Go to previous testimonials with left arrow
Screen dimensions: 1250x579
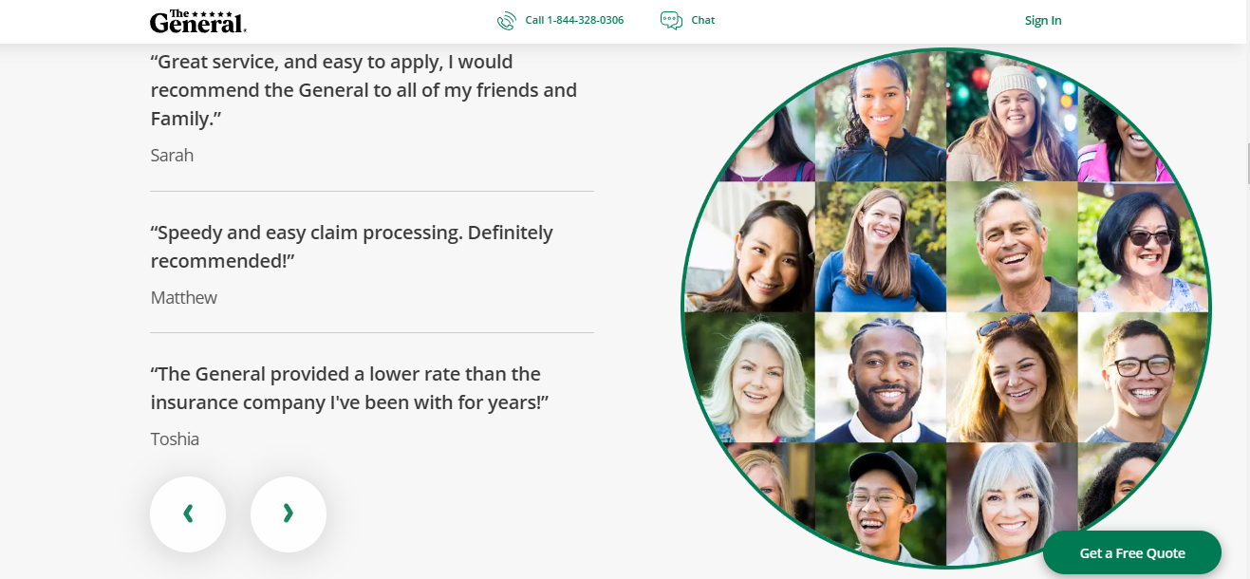point(188,514)
